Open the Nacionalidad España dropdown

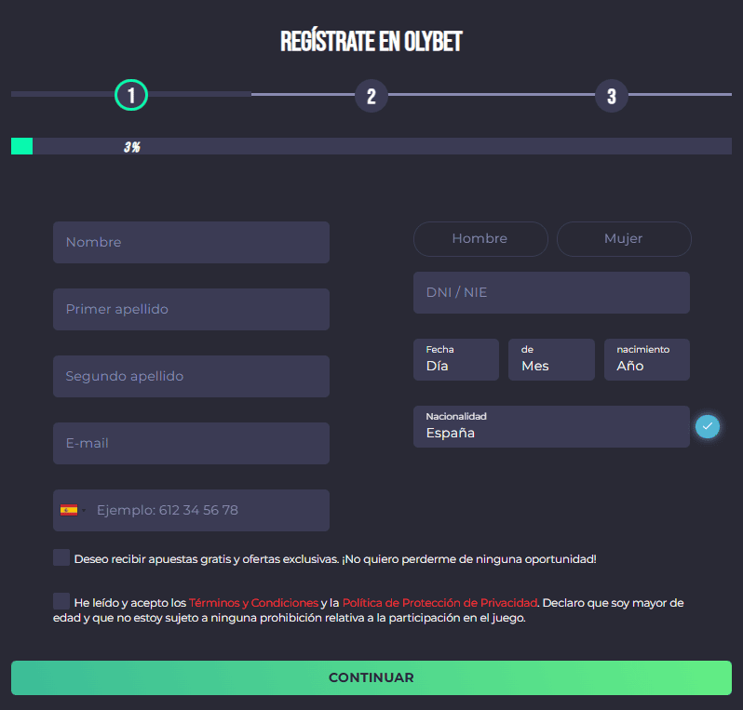[x=551, y=426]
